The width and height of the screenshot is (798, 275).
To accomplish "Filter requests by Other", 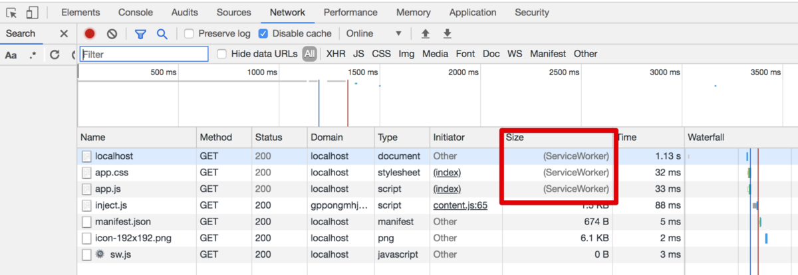I will coord(586,54).
